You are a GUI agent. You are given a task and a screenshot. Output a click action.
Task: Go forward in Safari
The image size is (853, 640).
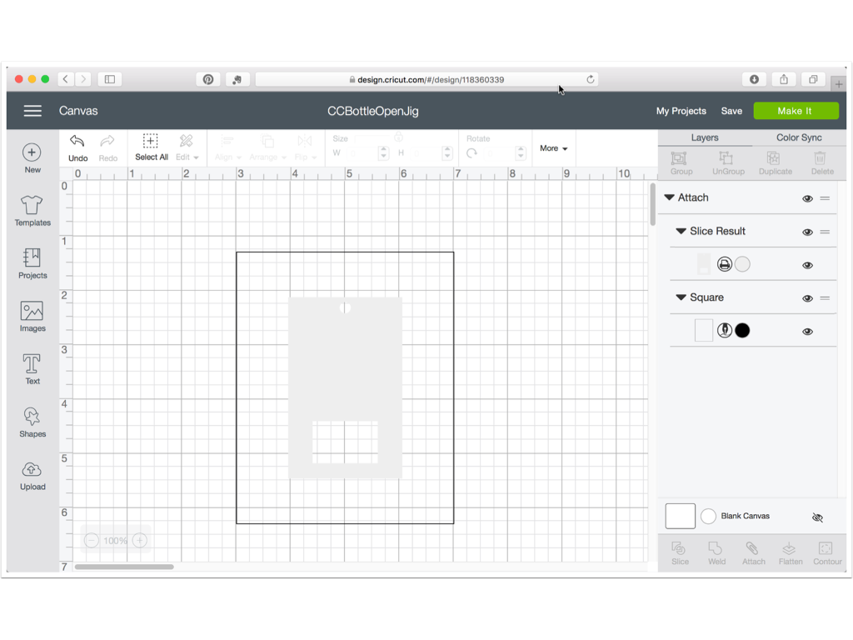pyautogui.click(x=83, y=79)
